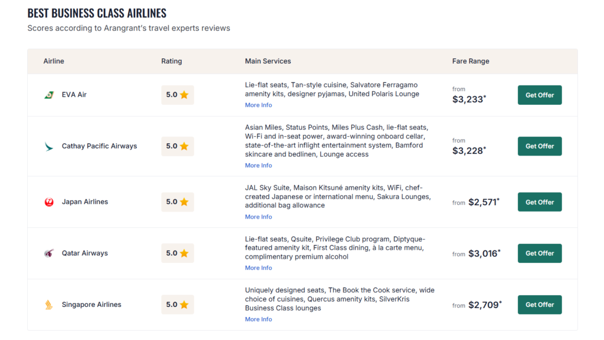Click the Singapore Airlines bird logo
The width and height of the screenshot is (604, 340).
point(49,305)
